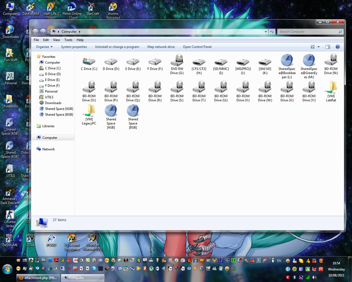Toggle the preview pane button
352x282 pixels.
coord(328,47)
